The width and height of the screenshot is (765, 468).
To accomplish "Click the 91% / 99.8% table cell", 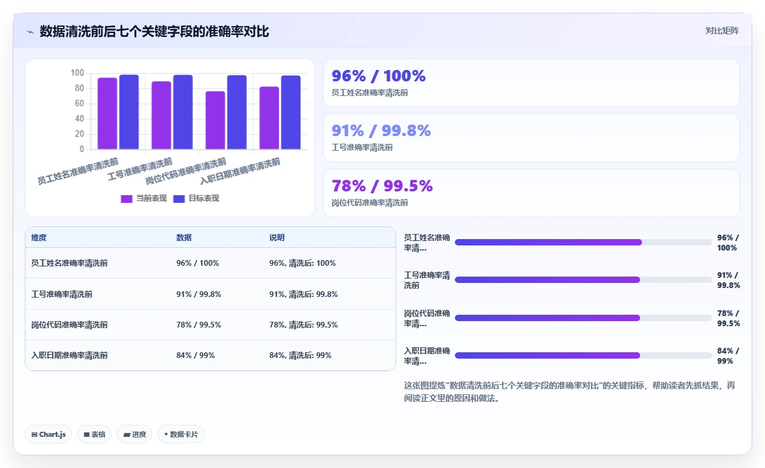I will [199, 294].
